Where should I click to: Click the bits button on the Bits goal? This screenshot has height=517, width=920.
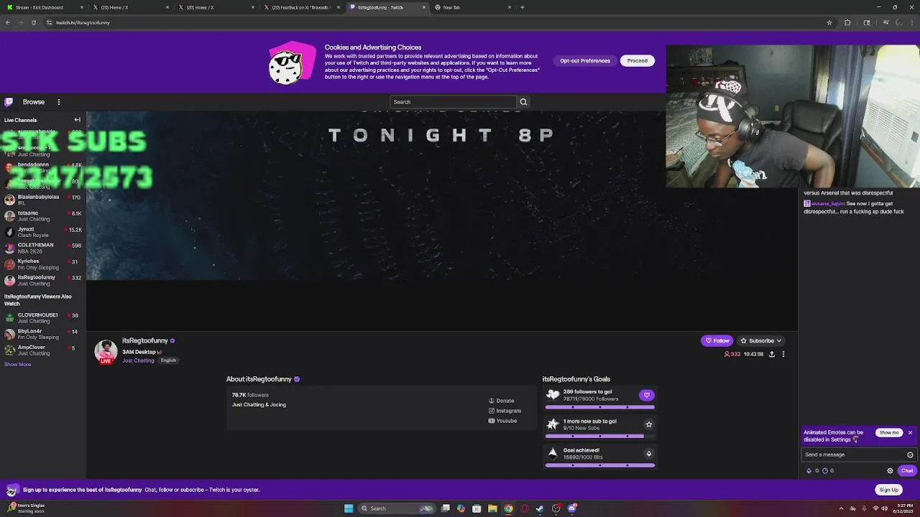[649, 453]
